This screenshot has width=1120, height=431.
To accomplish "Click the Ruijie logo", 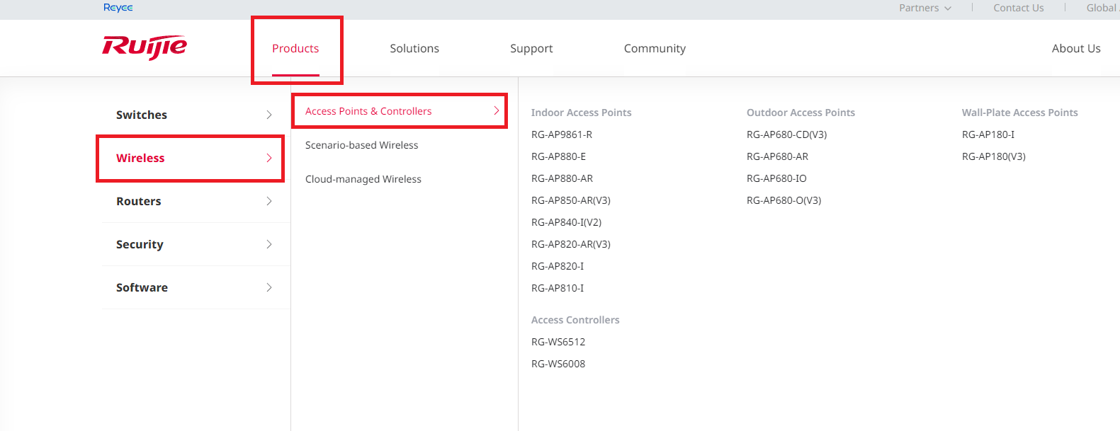I will click(145, 47).
